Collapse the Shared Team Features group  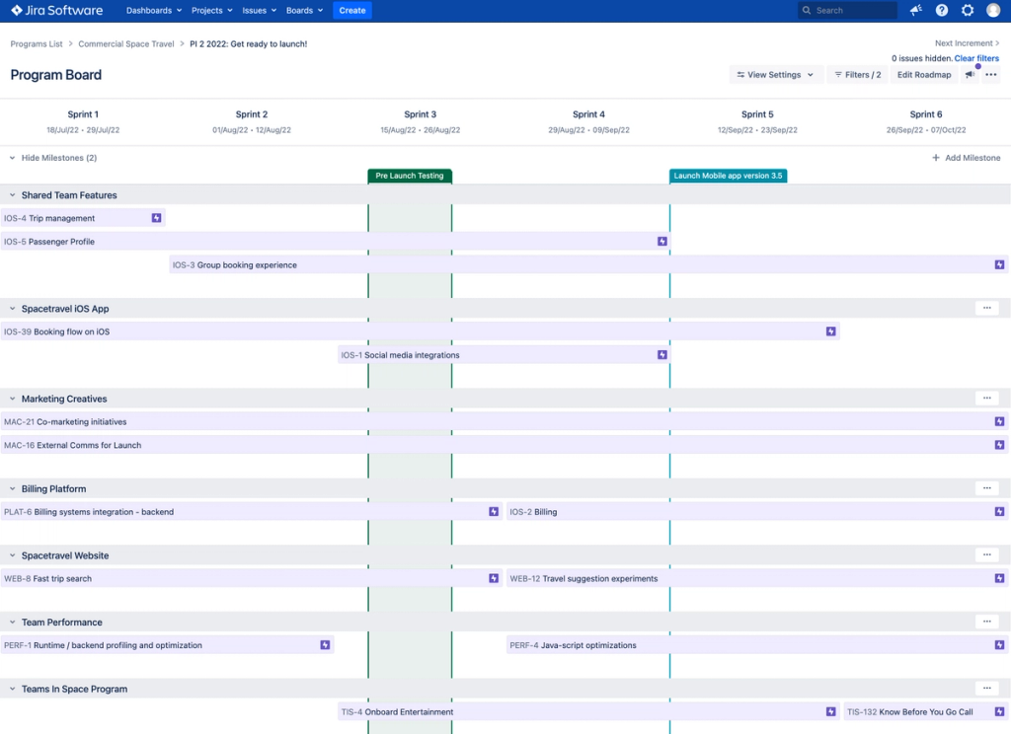click(12, 195)
